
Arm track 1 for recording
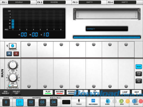pyautogui.click(x=13, y=46)
